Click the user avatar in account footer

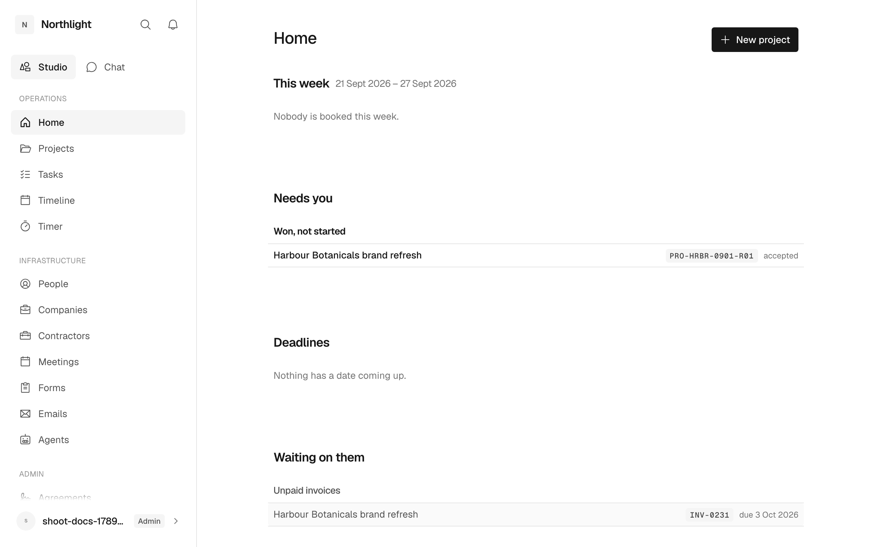point(26,521)
